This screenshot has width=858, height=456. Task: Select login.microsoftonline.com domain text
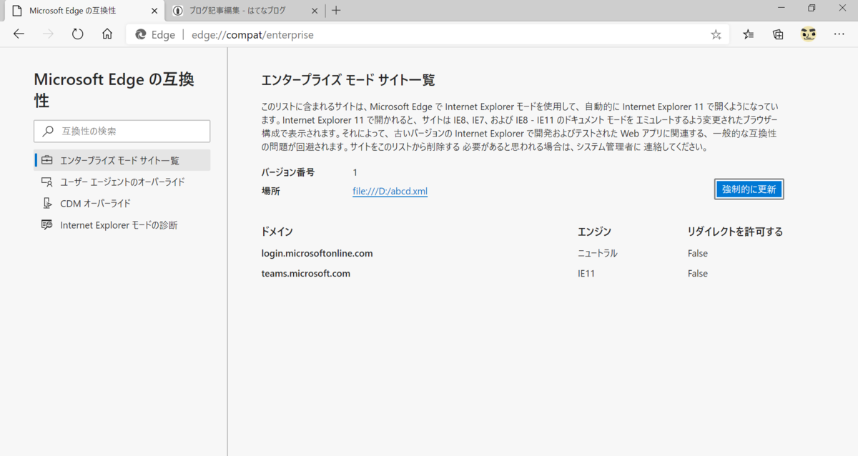pyautogui.click(x=317, y=253)
